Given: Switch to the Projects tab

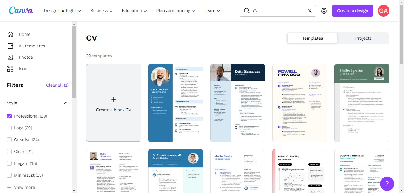Looking at the screenshot, I should point(363,38).
